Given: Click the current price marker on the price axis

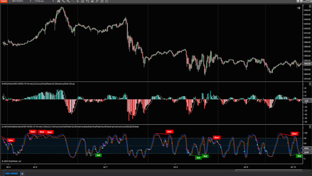Looking at the screenshot, I should (x=307, y=63).
